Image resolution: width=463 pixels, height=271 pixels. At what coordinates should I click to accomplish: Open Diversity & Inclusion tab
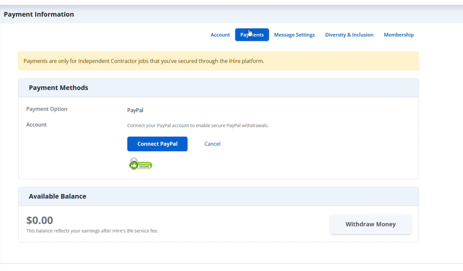pyautogui.click(x=349, y=35)
